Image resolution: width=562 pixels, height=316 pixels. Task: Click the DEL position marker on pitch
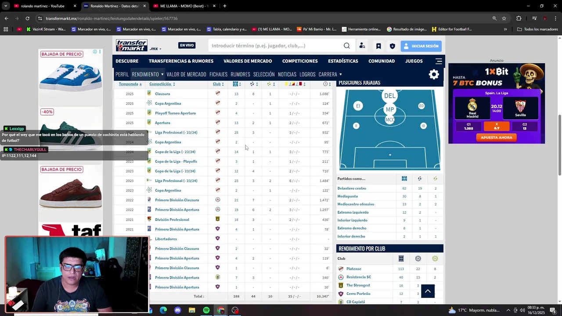pos(389,96)
